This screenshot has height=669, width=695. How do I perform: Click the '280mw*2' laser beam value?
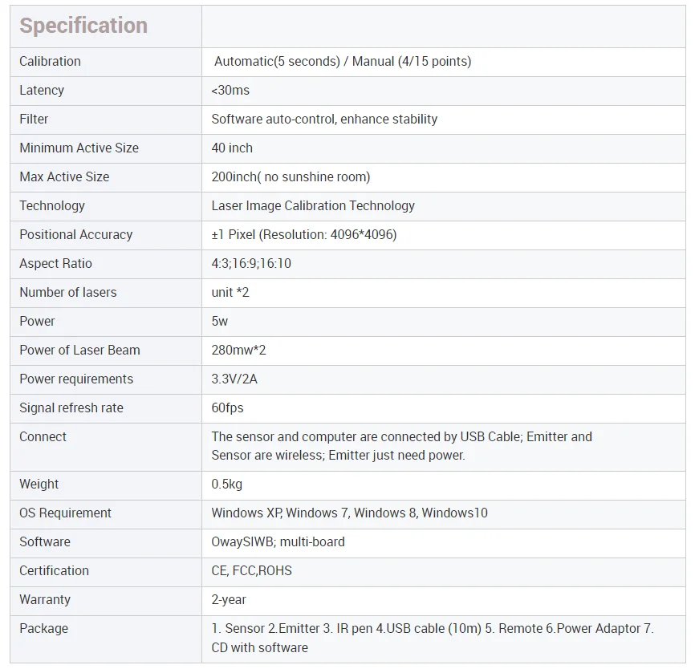[x=238, y=351]
